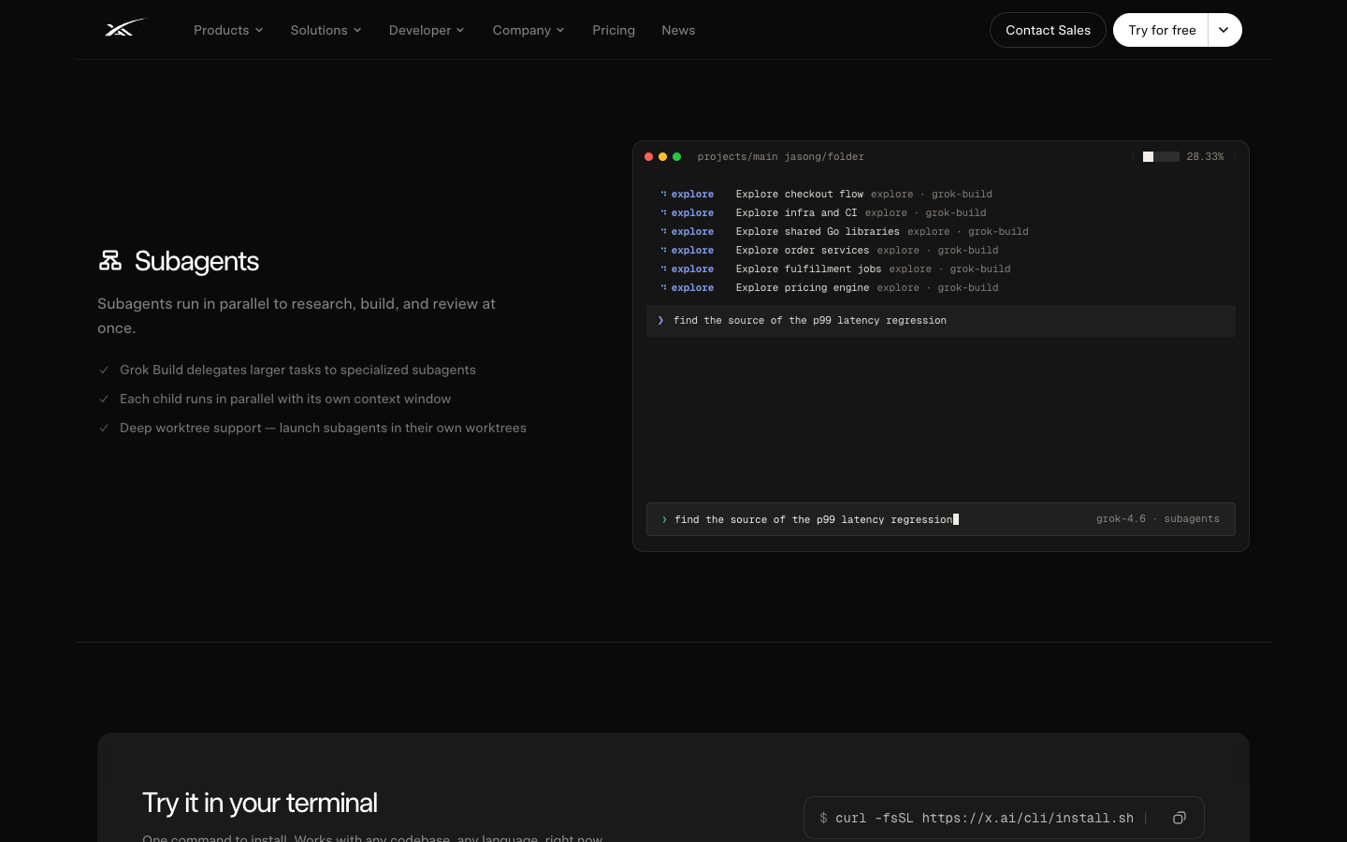Screen dimensions: 1347x842
Task: Click the prompt chevron in the terminal input
Action: (x=664, y=519)
